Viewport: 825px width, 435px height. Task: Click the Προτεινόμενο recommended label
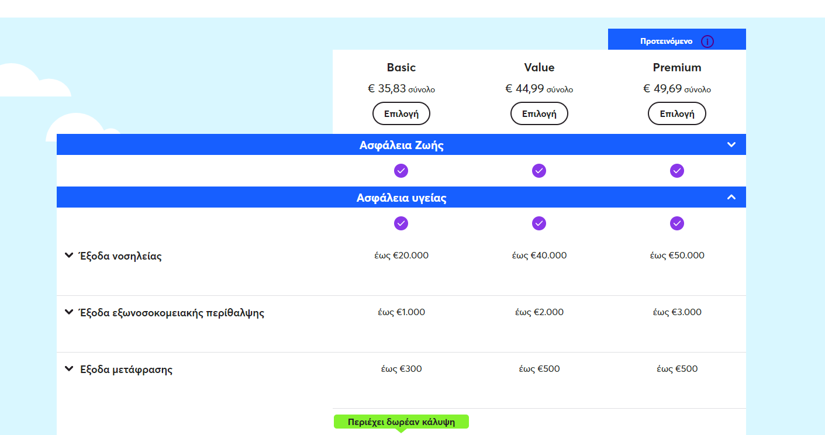point(666,42)
